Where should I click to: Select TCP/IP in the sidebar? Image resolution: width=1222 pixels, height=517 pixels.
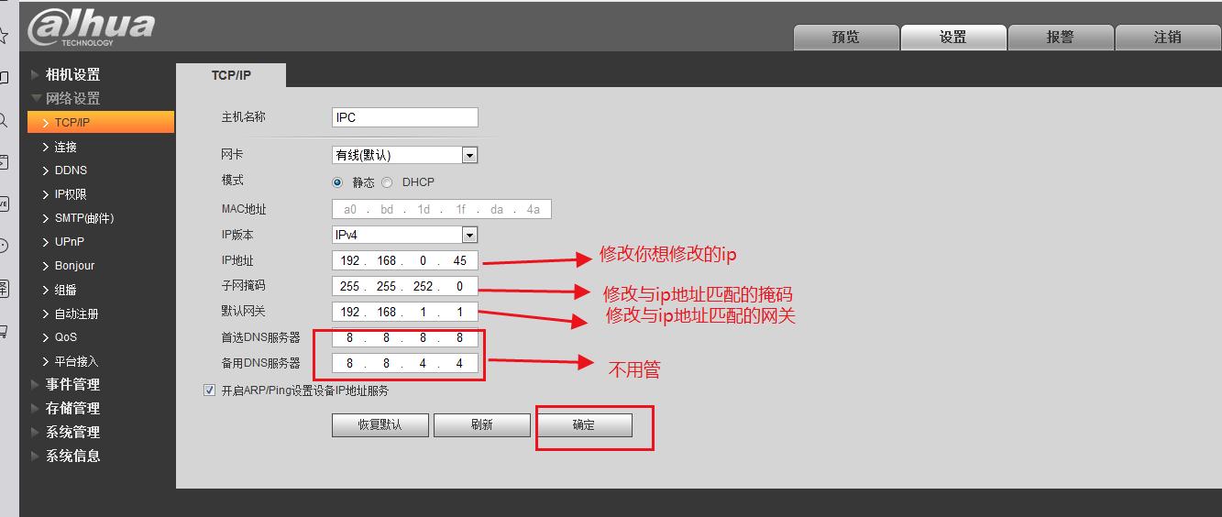coord(101,122)
